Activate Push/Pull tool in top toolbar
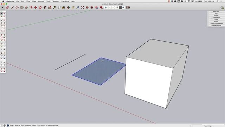225x127 pixels. tap(26, 7)
